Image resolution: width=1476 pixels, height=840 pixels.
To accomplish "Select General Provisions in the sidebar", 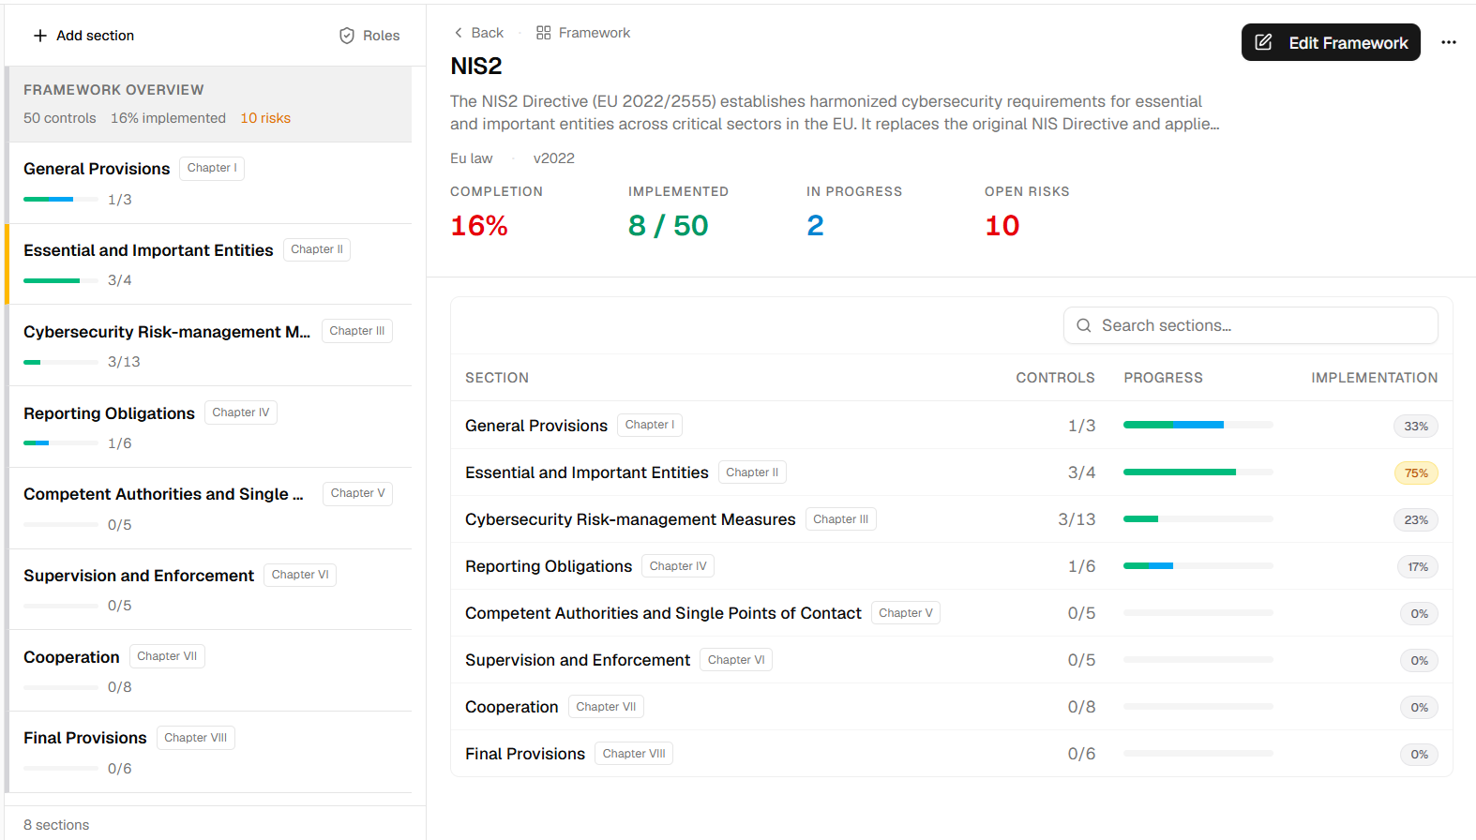I will [210, 183].
